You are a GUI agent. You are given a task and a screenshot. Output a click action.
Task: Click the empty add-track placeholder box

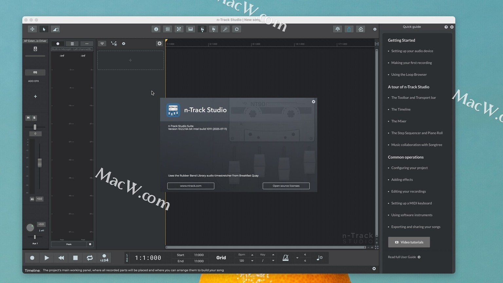click(130, 60)
